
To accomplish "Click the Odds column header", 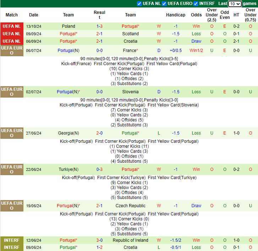I will (x=196, y=15).
